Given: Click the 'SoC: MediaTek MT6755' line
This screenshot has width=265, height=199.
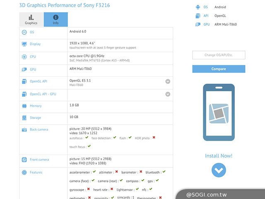Looking at the screenshot, I should click(99, 61).
